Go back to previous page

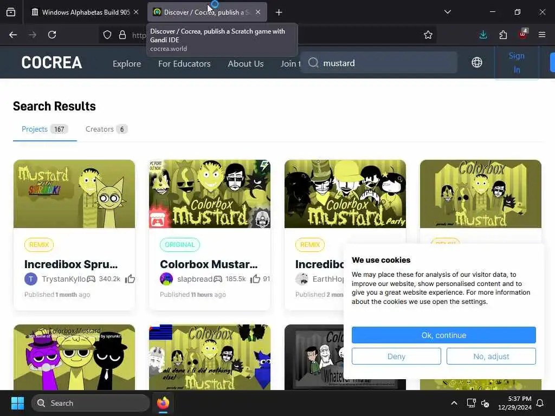coord(13,35)
